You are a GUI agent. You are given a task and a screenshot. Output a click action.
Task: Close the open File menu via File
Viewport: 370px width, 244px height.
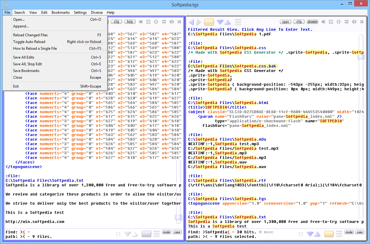point(8,13)
